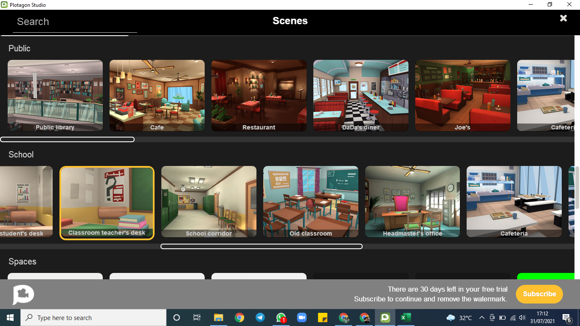Click the Plotagon camera logo icon
Screen dimensions: 580x326
(x=23, y=294)
